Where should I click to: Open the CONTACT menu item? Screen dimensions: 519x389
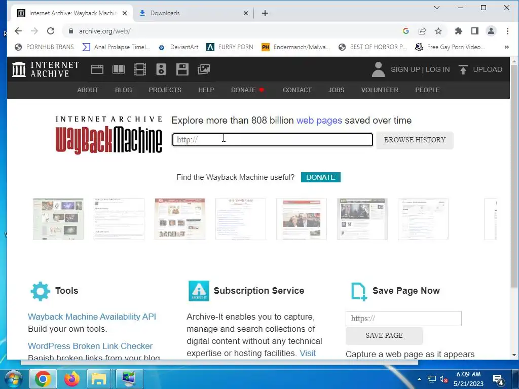pyautogui.click(x=297, y=90)
